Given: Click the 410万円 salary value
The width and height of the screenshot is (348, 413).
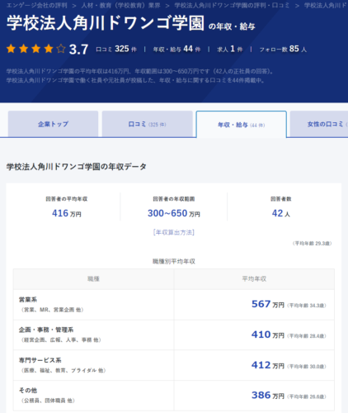Looking at the screenshot, I should click(x=268, y=335).
